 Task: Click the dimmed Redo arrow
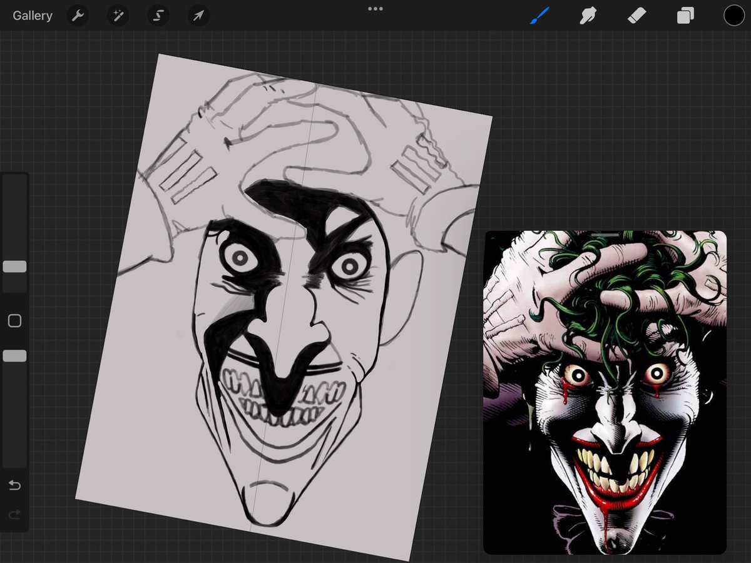[x=14, y=514]
